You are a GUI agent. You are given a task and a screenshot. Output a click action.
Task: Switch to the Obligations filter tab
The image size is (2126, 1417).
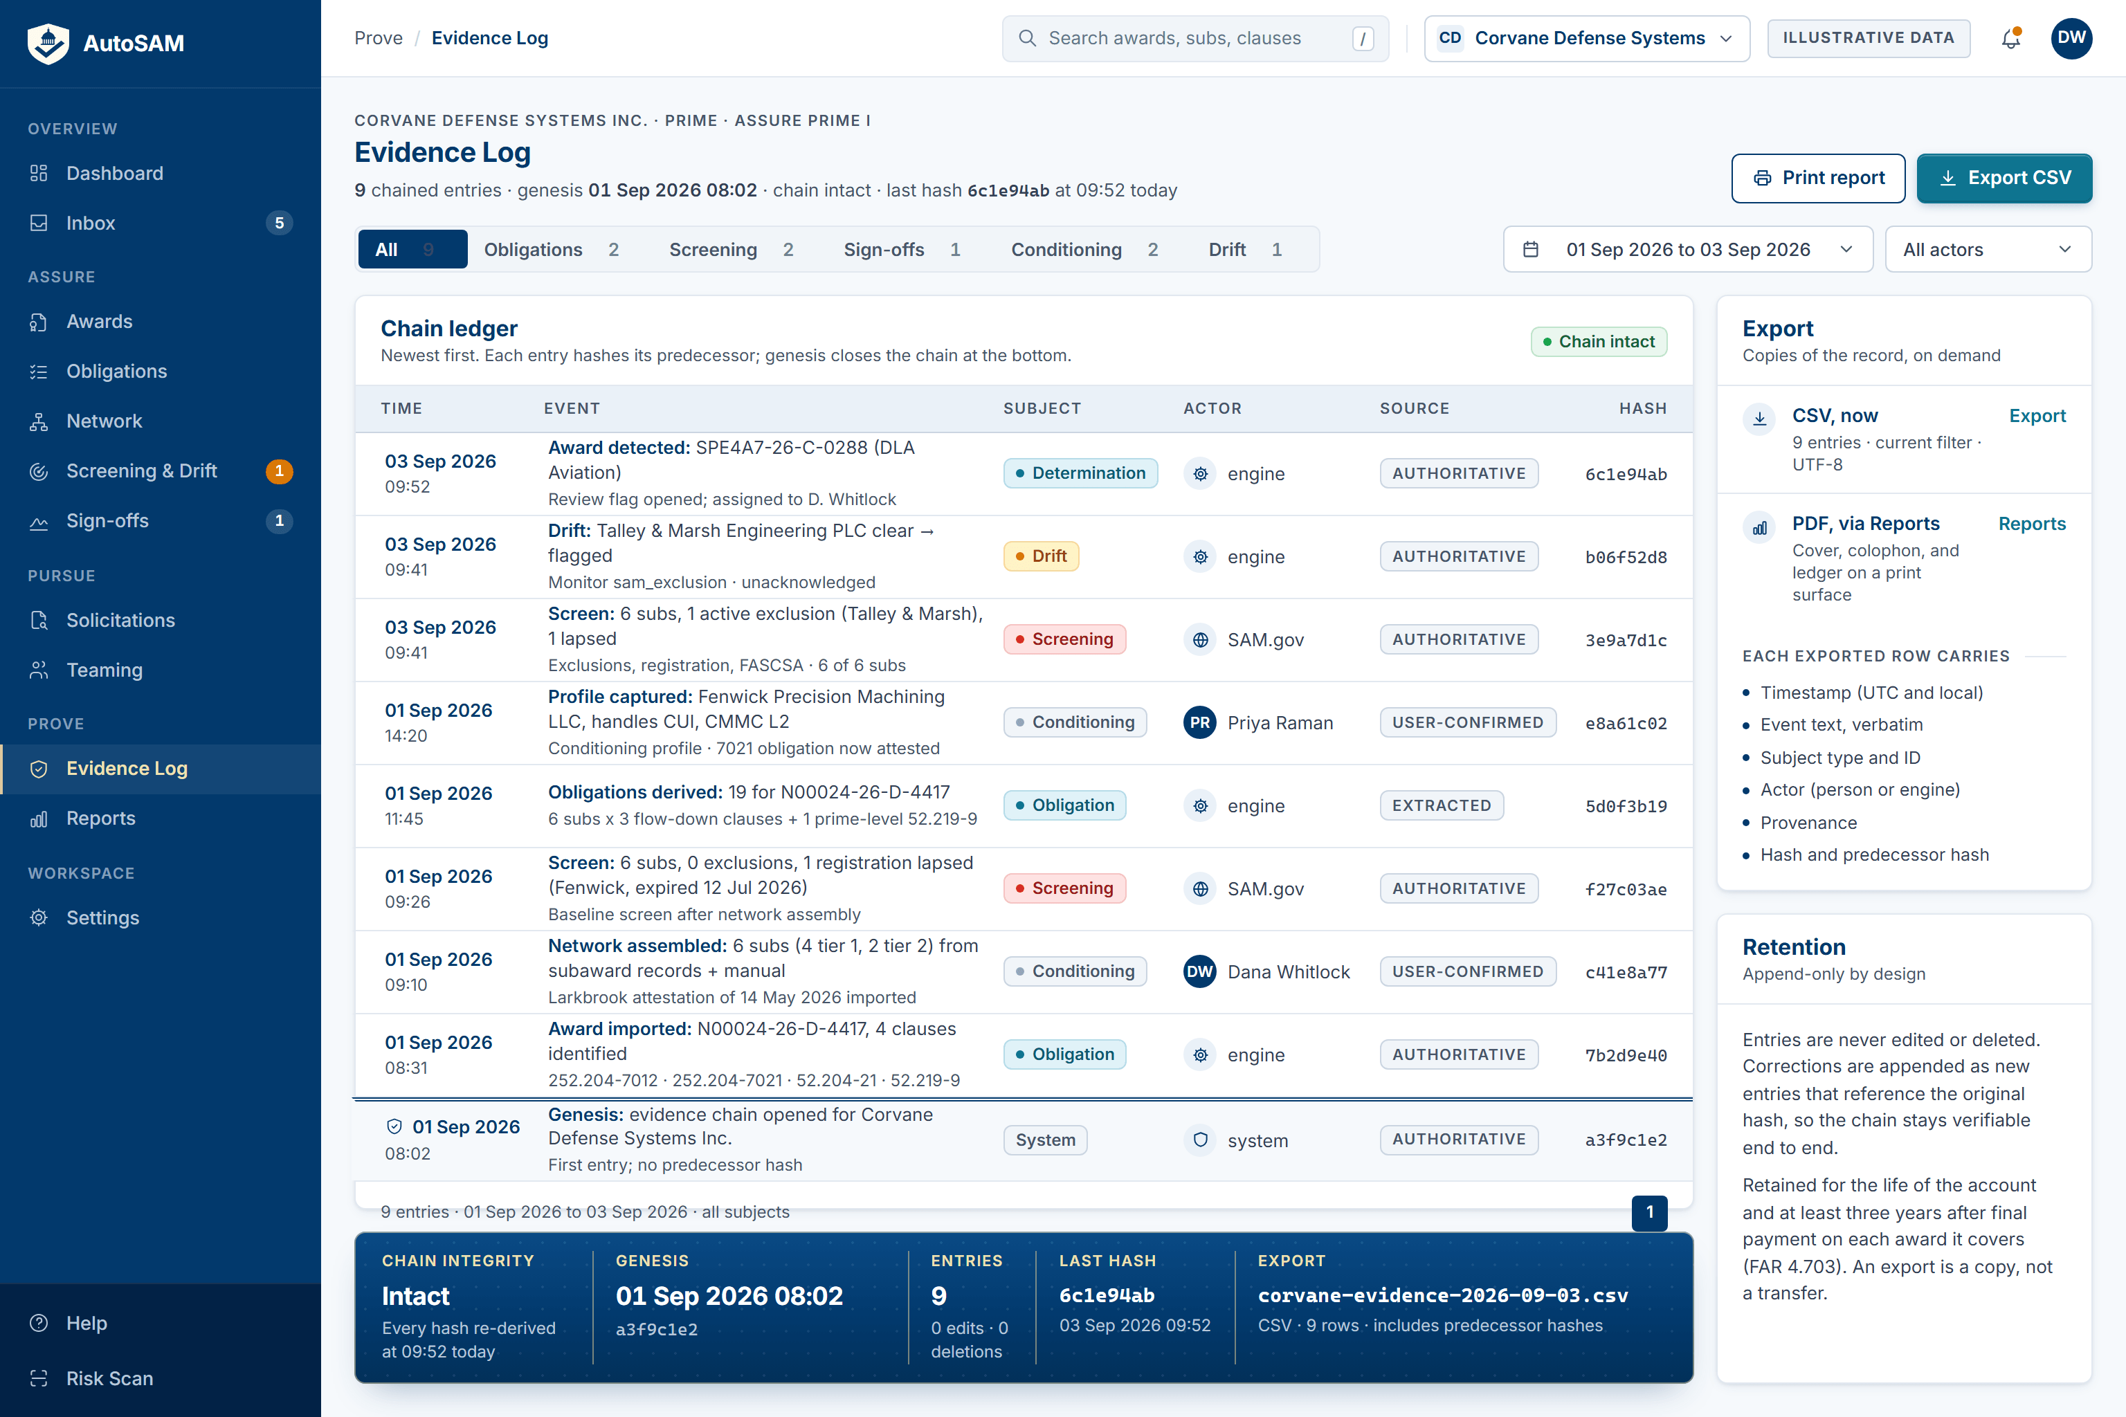tap(552, 249)
